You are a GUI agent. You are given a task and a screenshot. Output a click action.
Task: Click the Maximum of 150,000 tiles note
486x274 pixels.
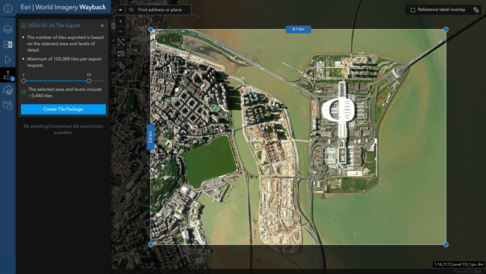click(x=65, y=62)
